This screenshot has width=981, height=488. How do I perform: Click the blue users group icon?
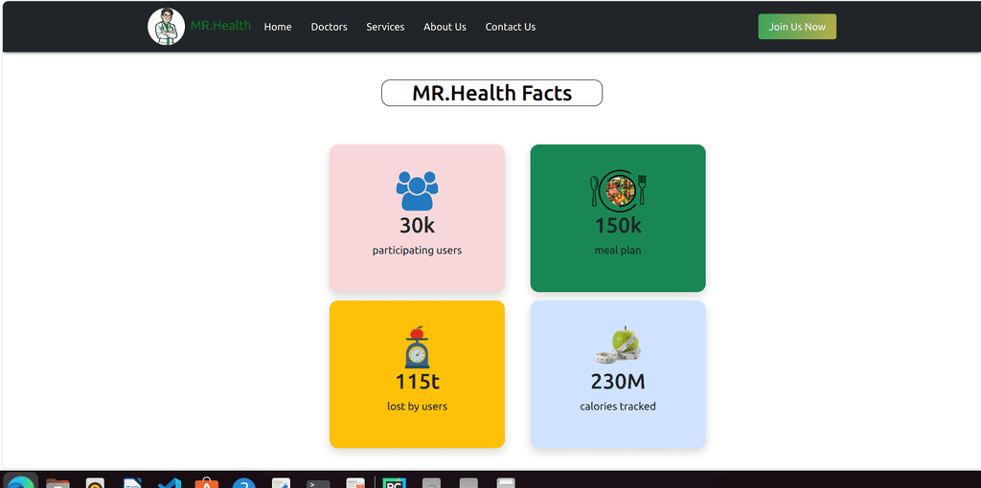point(417,190)
